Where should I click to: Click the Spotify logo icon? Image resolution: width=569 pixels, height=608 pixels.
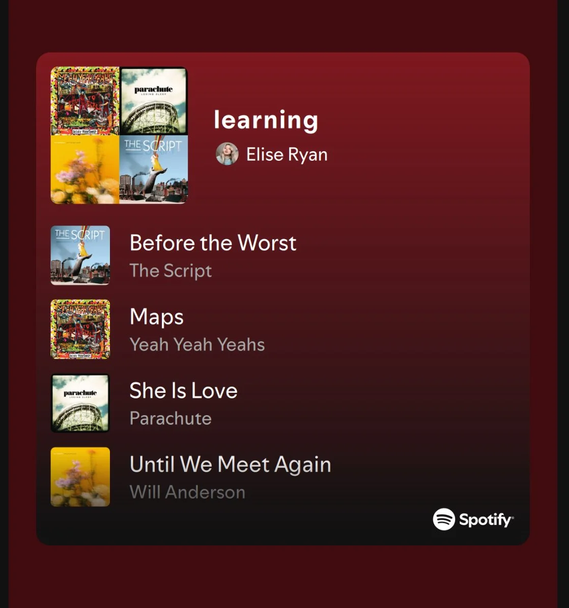coord(444,519)
